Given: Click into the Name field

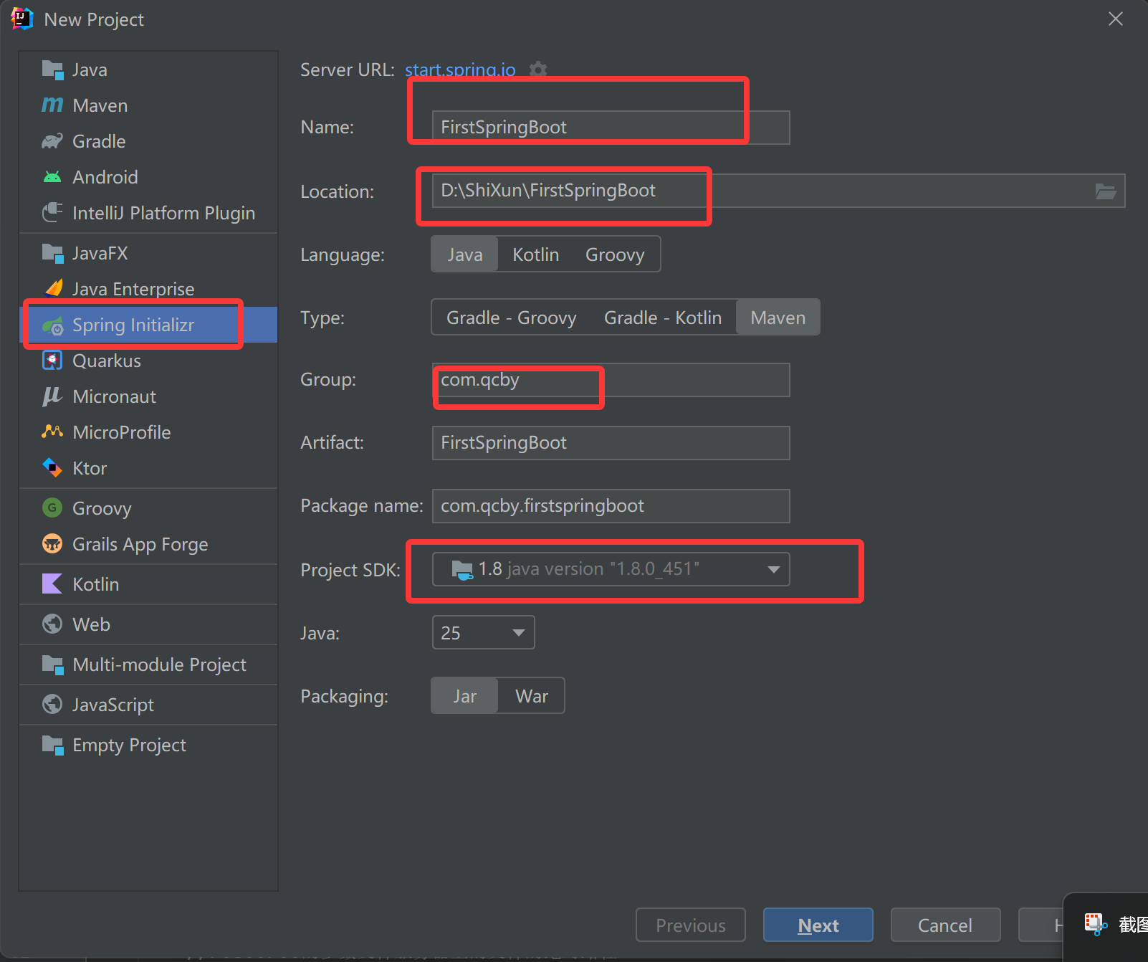Looking at the screenshot, I should click(x=611, y=128).
